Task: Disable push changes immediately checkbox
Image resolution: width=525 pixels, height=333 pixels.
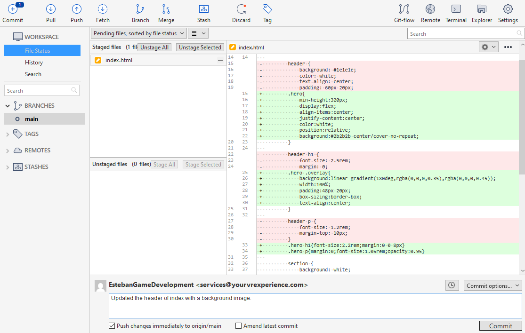Action: point(112,326)
